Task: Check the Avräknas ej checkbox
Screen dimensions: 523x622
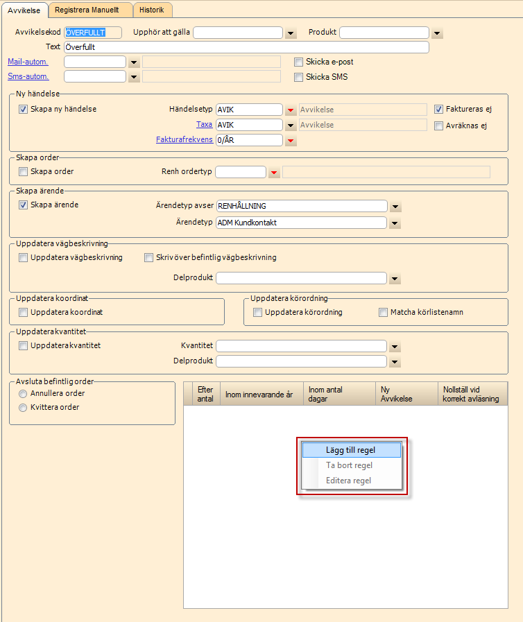Action: pyautogui.click(x=438, y=126)
